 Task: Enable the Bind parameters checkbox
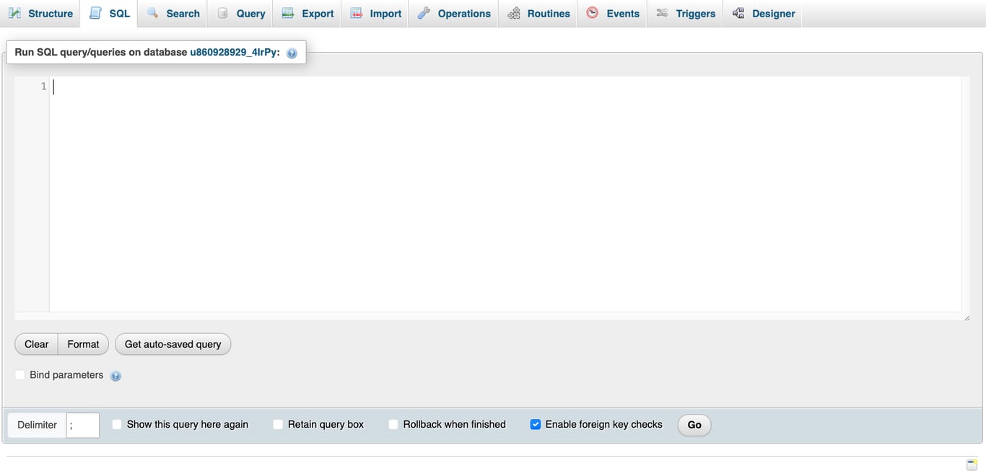(19, 374)
